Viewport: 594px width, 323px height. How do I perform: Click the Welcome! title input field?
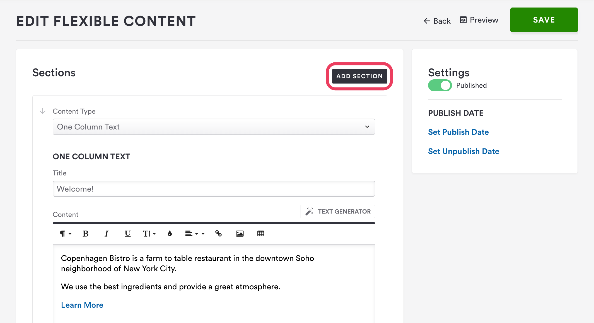214,189
